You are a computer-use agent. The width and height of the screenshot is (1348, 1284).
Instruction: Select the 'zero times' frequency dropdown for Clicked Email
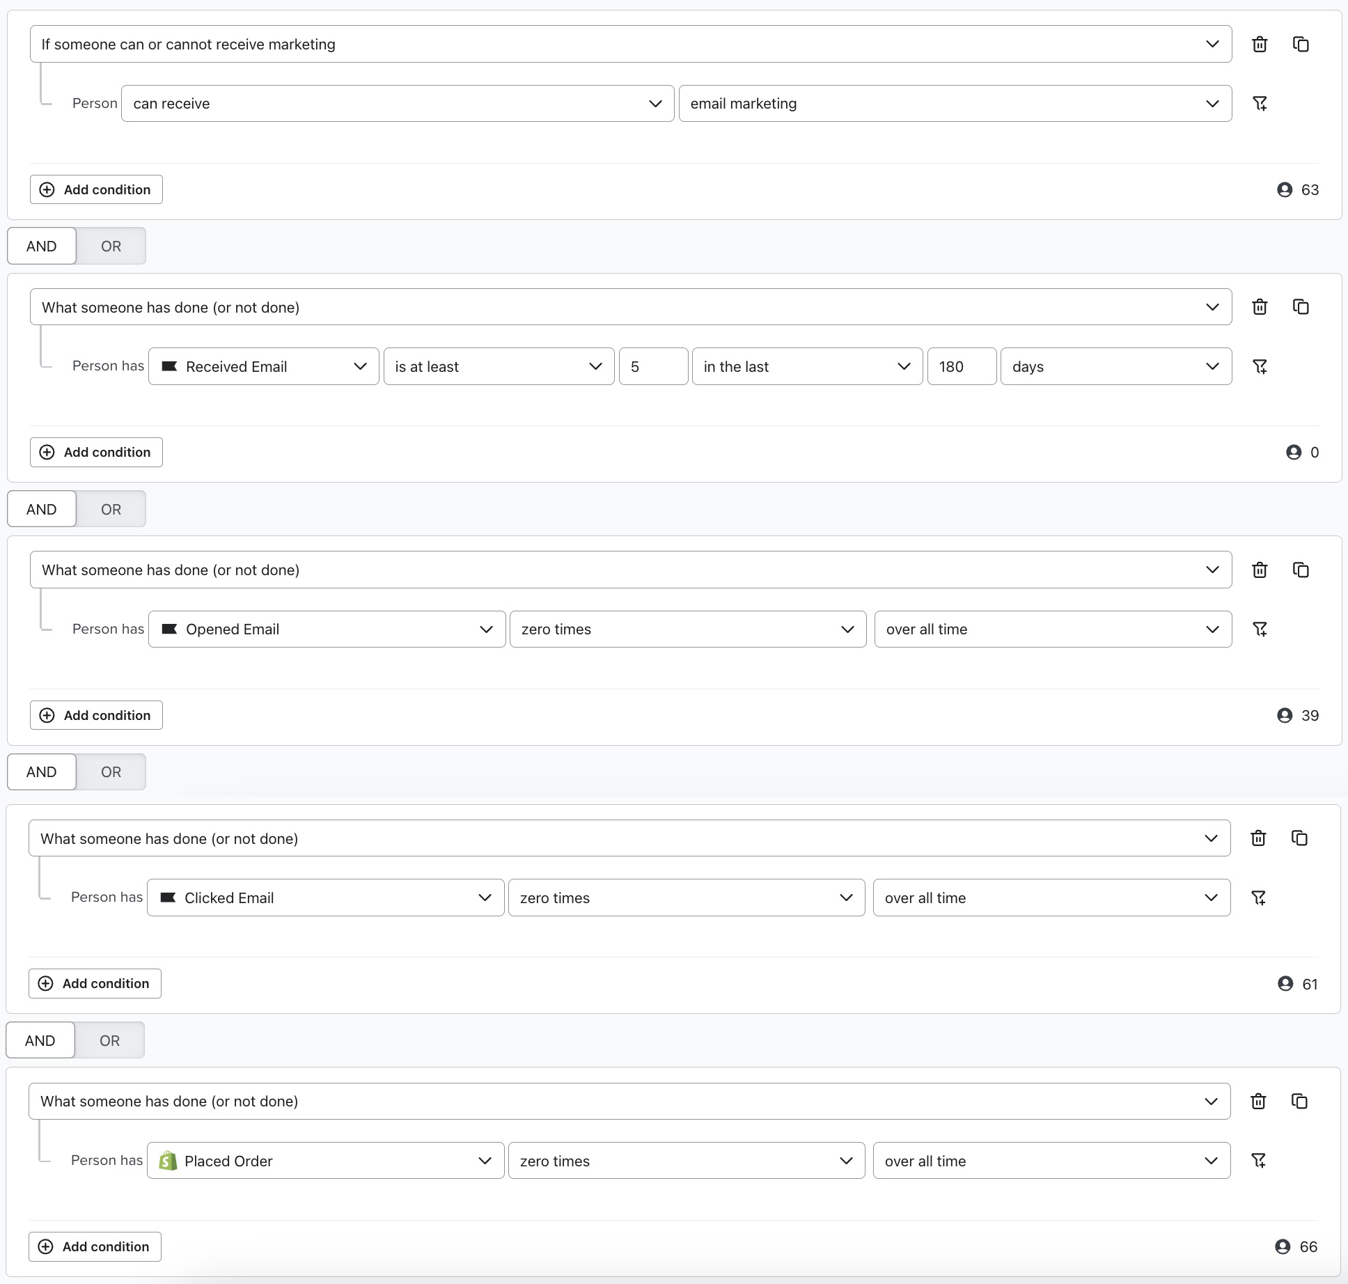(686, 898)
